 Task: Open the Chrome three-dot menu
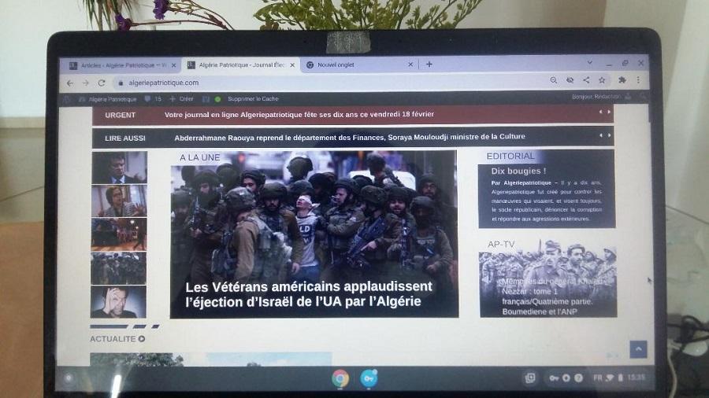coord(638,79)
